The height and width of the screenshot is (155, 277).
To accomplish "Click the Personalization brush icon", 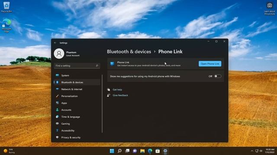I will click(57, 96).
